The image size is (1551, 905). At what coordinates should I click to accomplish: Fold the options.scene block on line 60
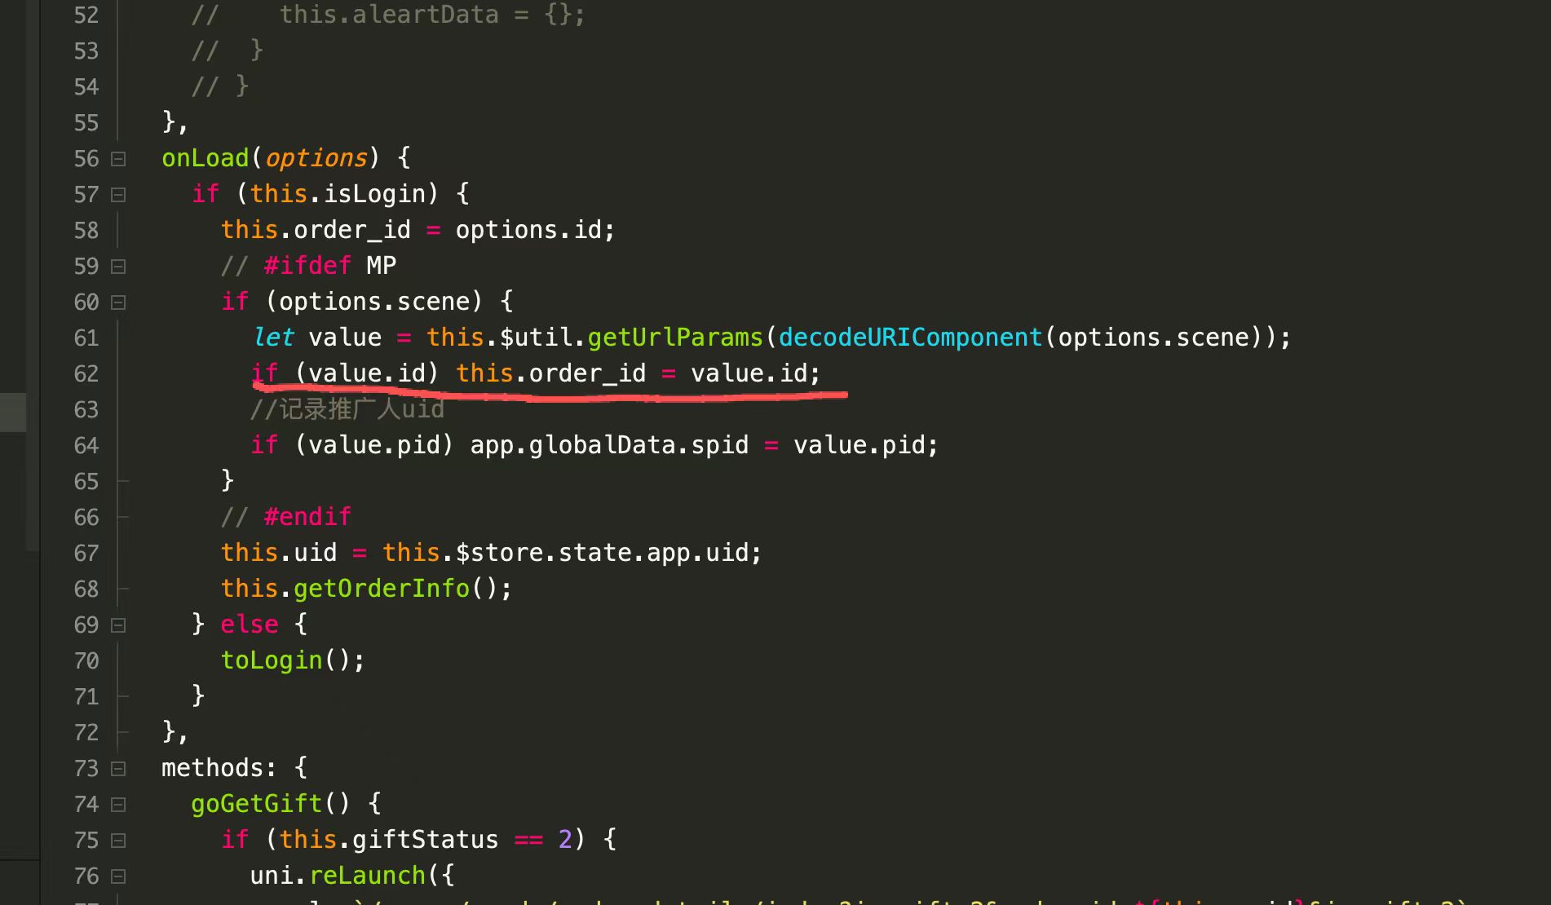click(x=118, y=302)
